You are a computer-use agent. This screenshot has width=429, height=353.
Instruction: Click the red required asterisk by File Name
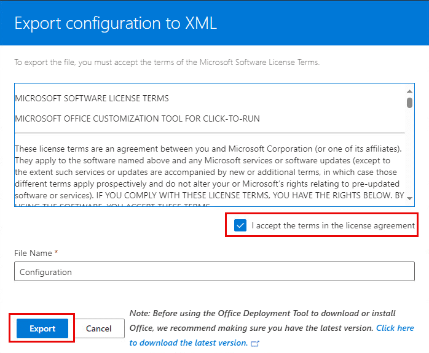[57, 253]
